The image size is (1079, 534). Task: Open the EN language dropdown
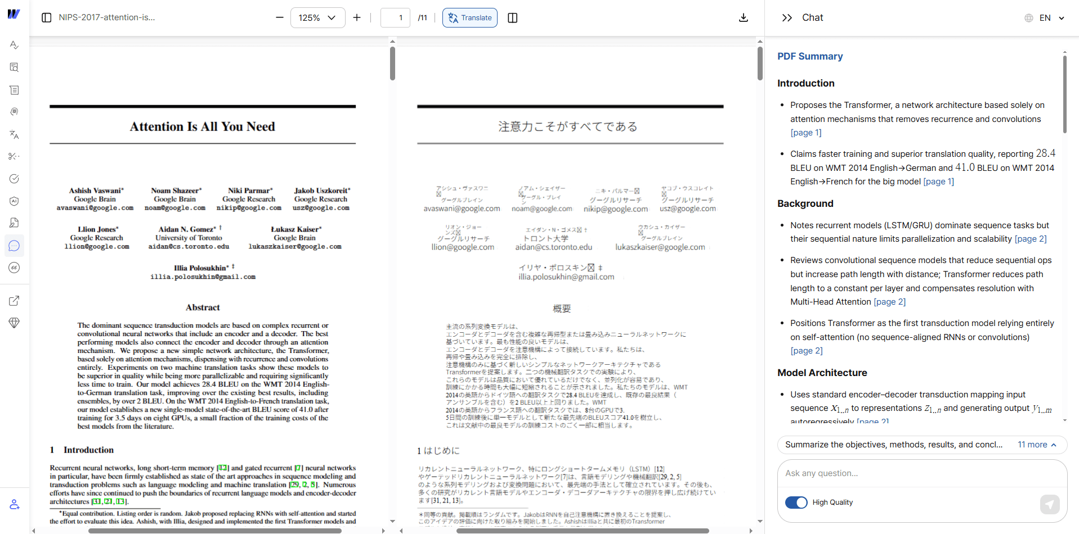[1051, 18]
